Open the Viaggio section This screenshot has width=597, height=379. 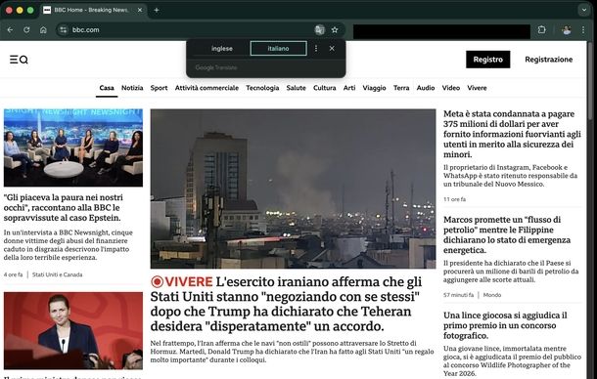pos(374,88)
